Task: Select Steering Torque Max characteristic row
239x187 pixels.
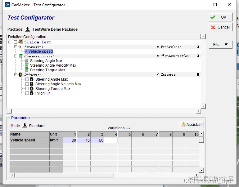Action: click(x=47, y=70)
